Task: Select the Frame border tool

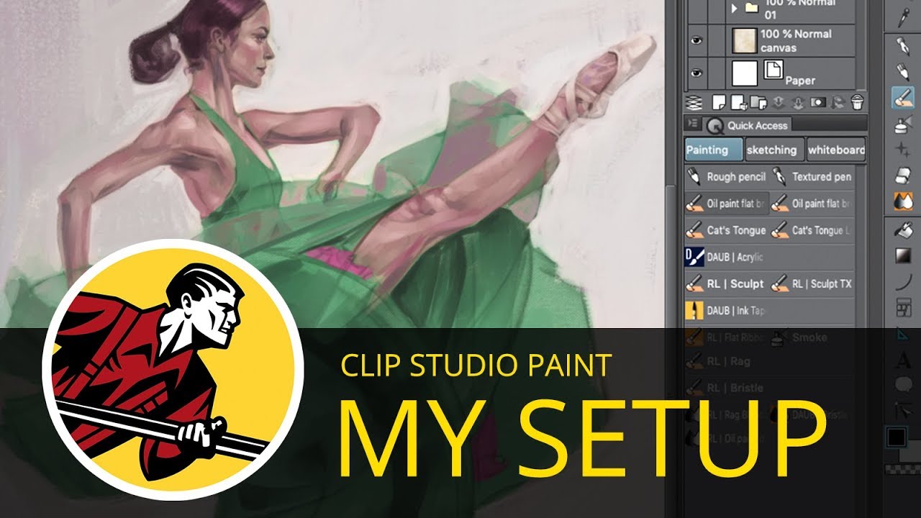Action: 903,308
